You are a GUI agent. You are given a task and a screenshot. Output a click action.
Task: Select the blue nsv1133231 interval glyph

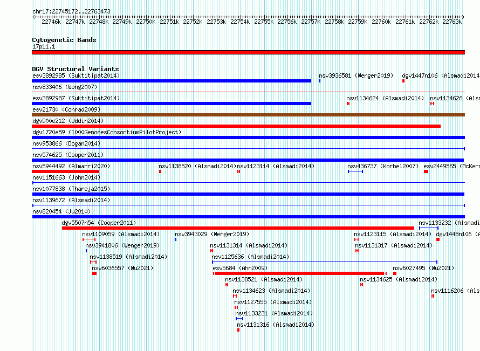(x=239, y=319)
